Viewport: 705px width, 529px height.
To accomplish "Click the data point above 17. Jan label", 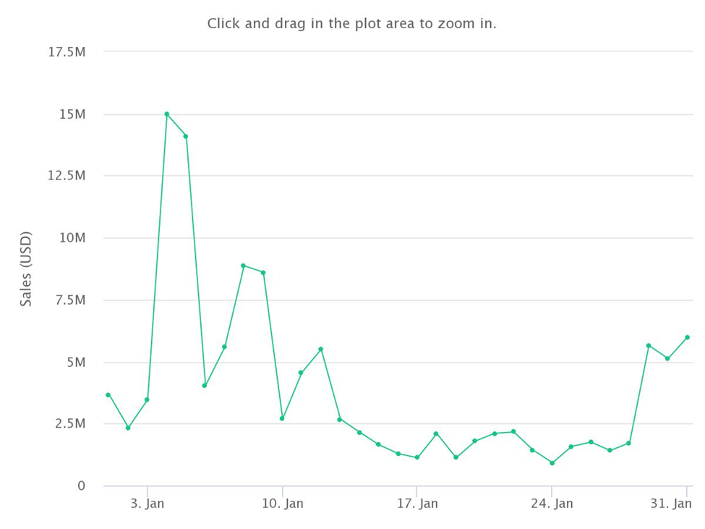I will pos(416,457).
